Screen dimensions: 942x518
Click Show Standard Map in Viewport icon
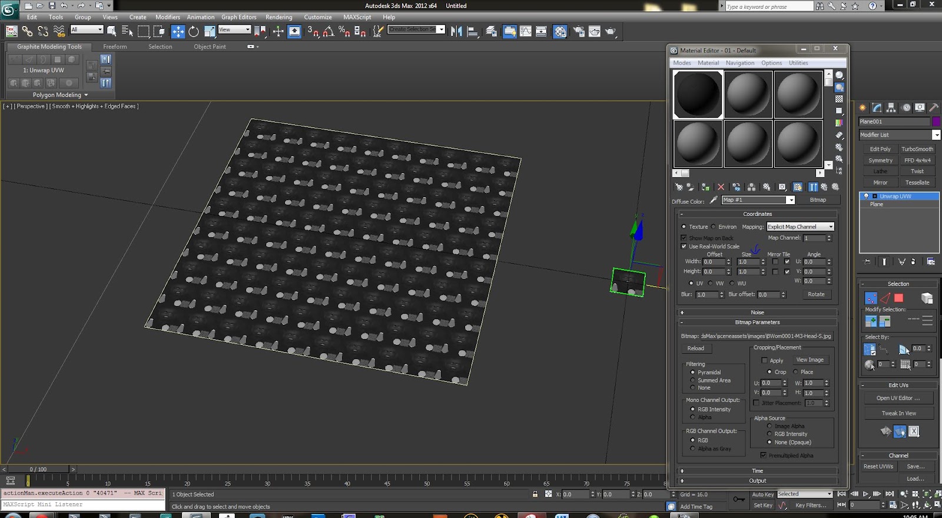click(x=797, y=187)
